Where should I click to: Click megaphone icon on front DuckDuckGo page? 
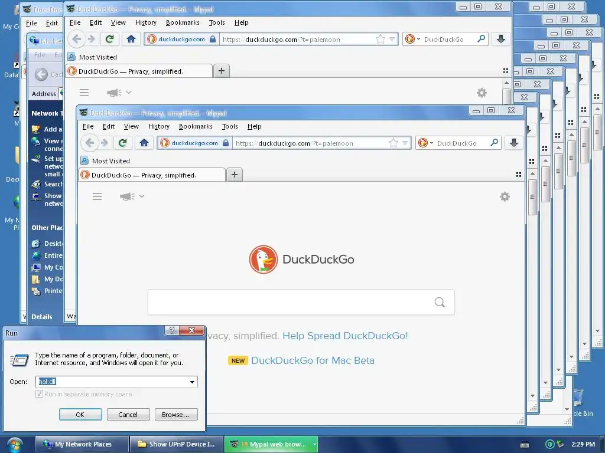coord(127,196)
